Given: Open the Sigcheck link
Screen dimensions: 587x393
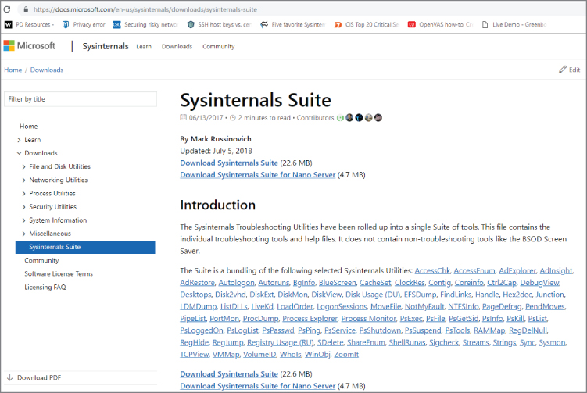Looking at the screenshot, I should click(444, 342).
